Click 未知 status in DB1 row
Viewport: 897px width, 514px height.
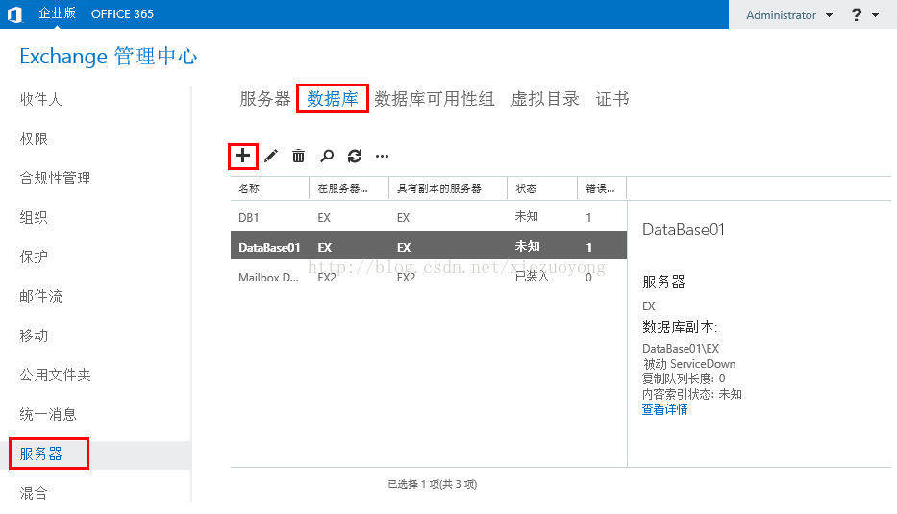(526, 217)
